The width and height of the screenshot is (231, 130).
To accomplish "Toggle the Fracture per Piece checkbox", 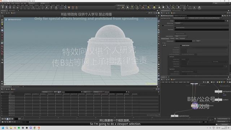I will [175, 27].
